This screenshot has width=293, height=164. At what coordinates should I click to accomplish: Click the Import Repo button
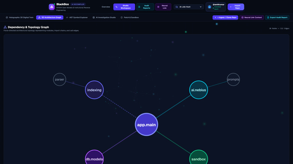coord(236,7)
